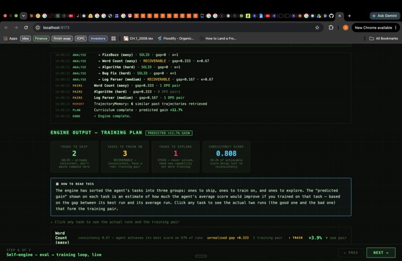Click the PREV step button
This screenshot has width=402, height=261.
tap(351, 253)
